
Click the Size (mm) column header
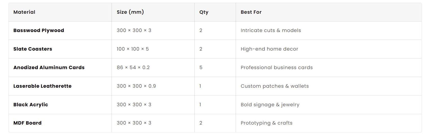pyautogui.click(x=130, y=12)
